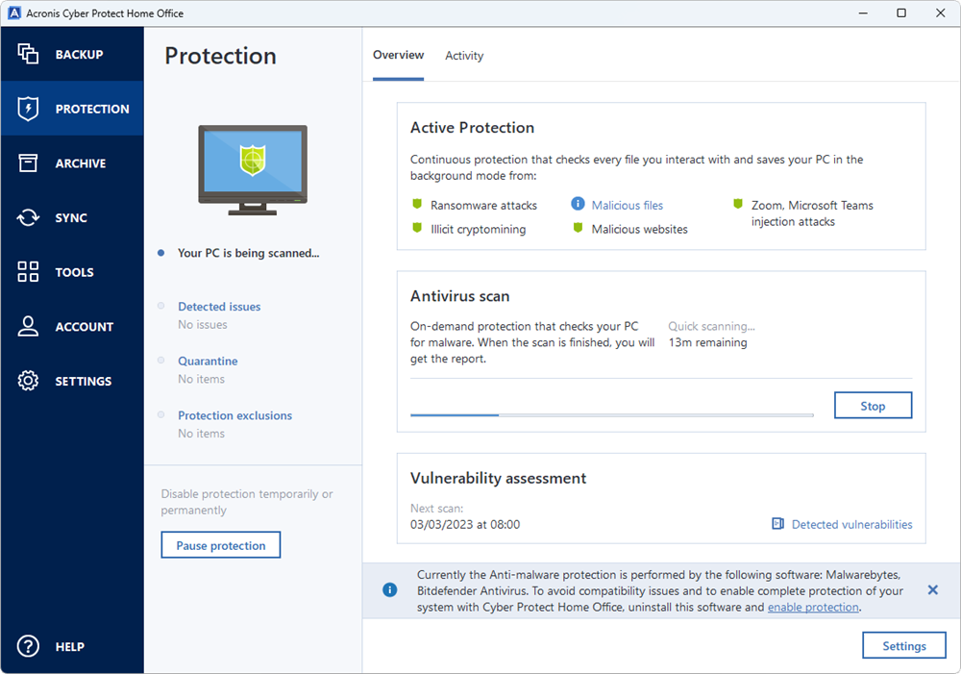
Task: Click the enable protection link
Action: click(x=812, y=608)
